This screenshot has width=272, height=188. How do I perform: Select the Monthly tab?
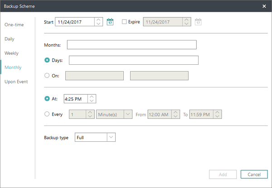(13, 67)
